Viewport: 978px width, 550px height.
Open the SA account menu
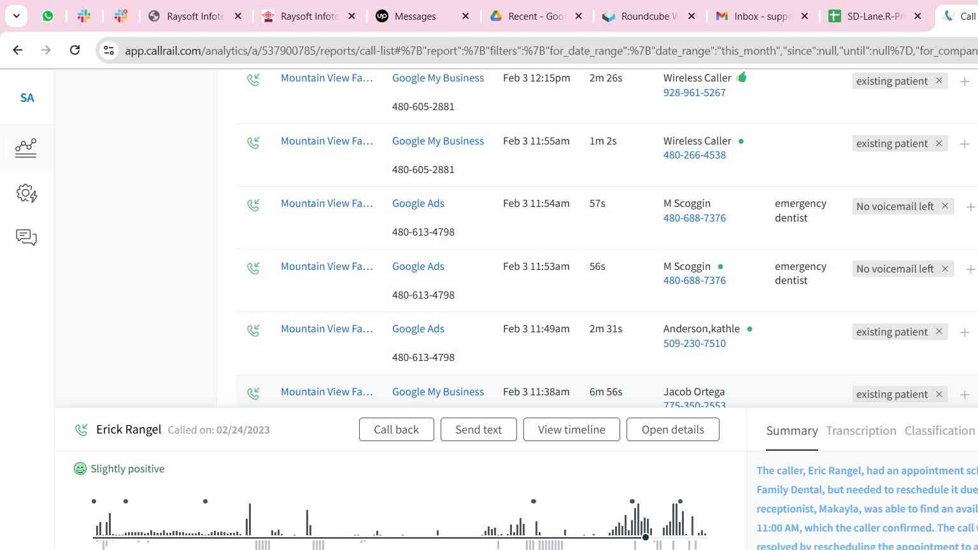tap(27, 98)
